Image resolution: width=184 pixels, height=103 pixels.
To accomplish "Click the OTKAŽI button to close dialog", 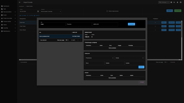I will (142, 82).
